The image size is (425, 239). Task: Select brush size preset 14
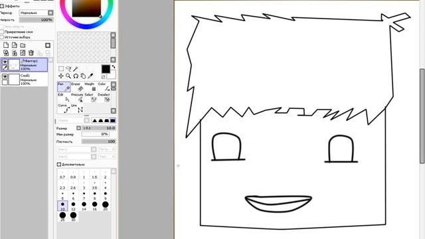click(84, 206)
